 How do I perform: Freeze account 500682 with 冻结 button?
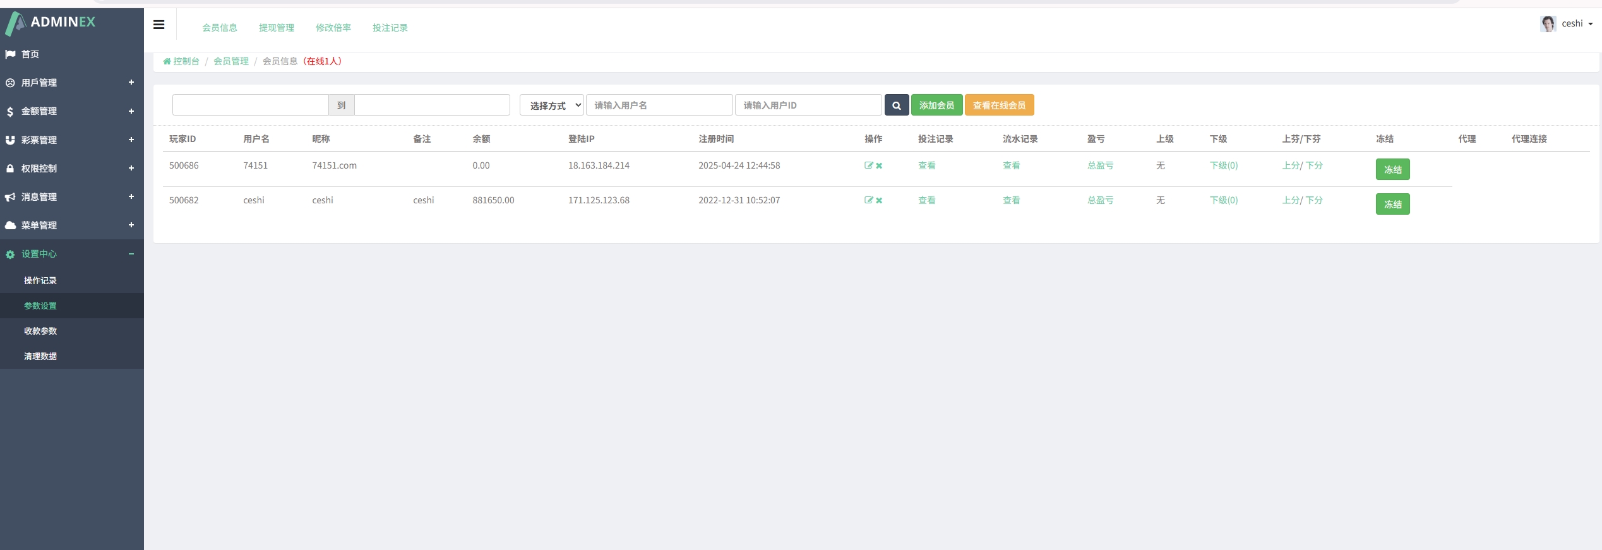coord(1392,204)
